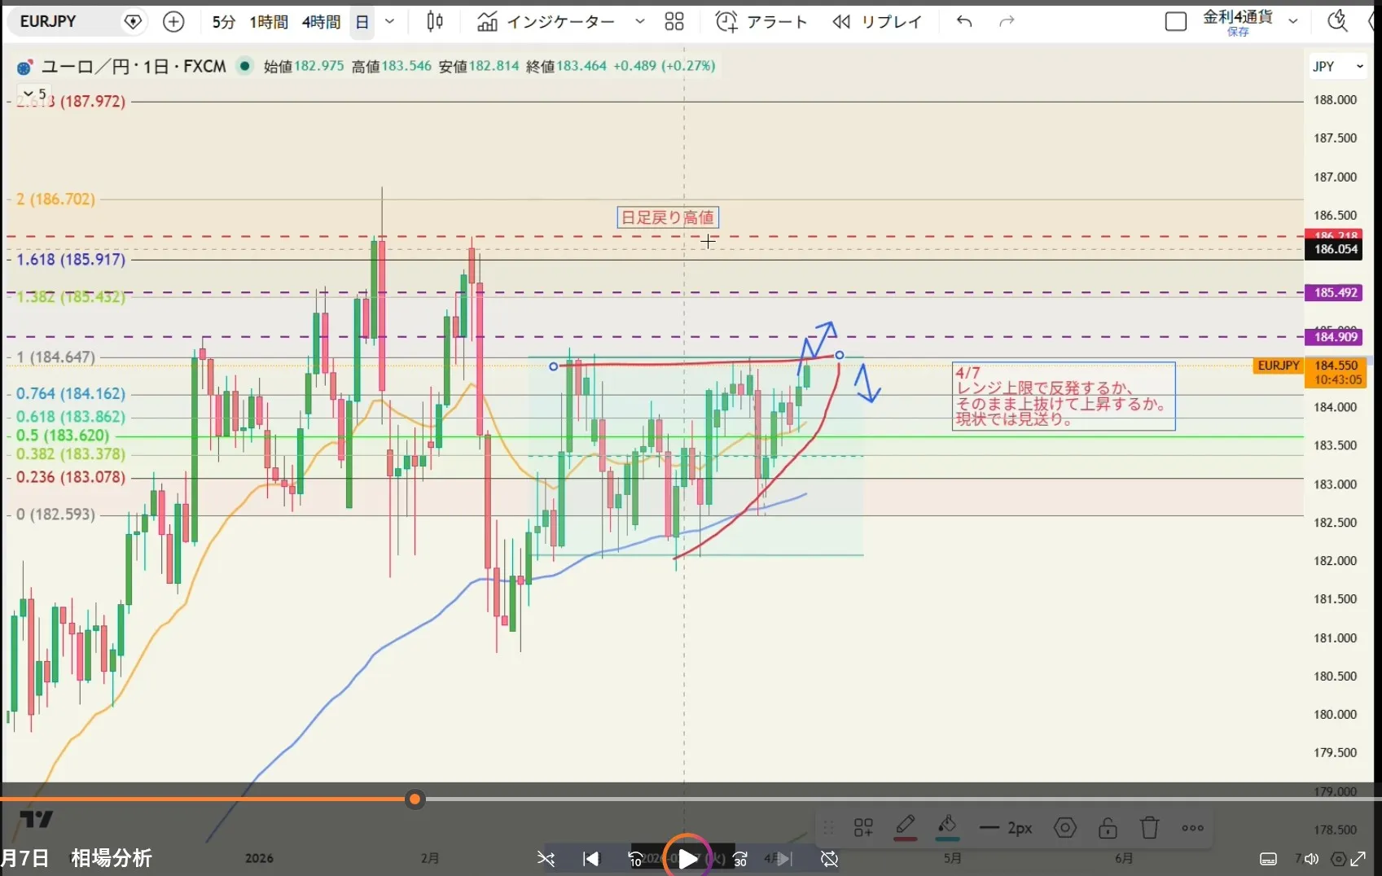Expand the indicators favorites dropdown arrow
1382x876 pixels.
pos(640,22)
